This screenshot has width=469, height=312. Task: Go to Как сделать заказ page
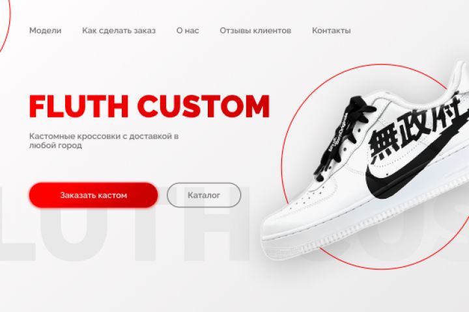click(x=119, y=31)
